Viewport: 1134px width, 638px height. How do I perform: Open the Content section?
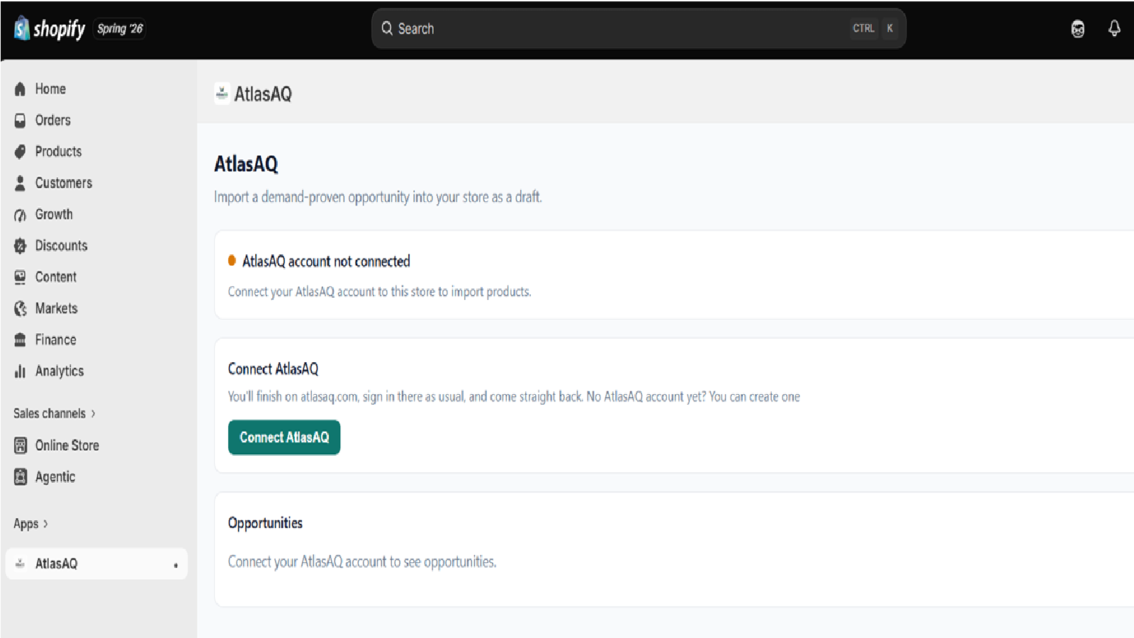pos(56,276)
